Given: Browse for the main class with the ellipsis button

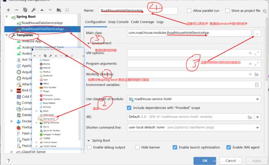Looking at the screenshot, I should pyautogui.click(x=257, y=33).
